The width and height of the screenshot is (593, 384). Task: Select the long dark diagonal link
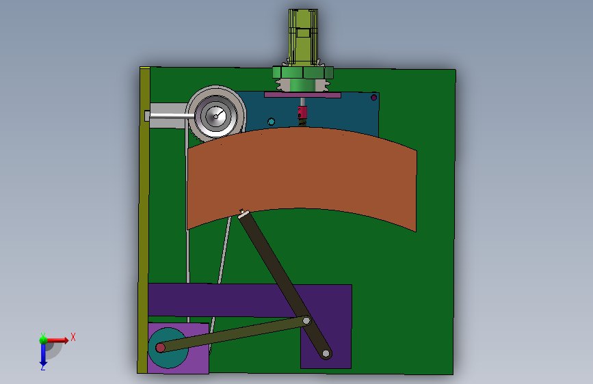285,284
